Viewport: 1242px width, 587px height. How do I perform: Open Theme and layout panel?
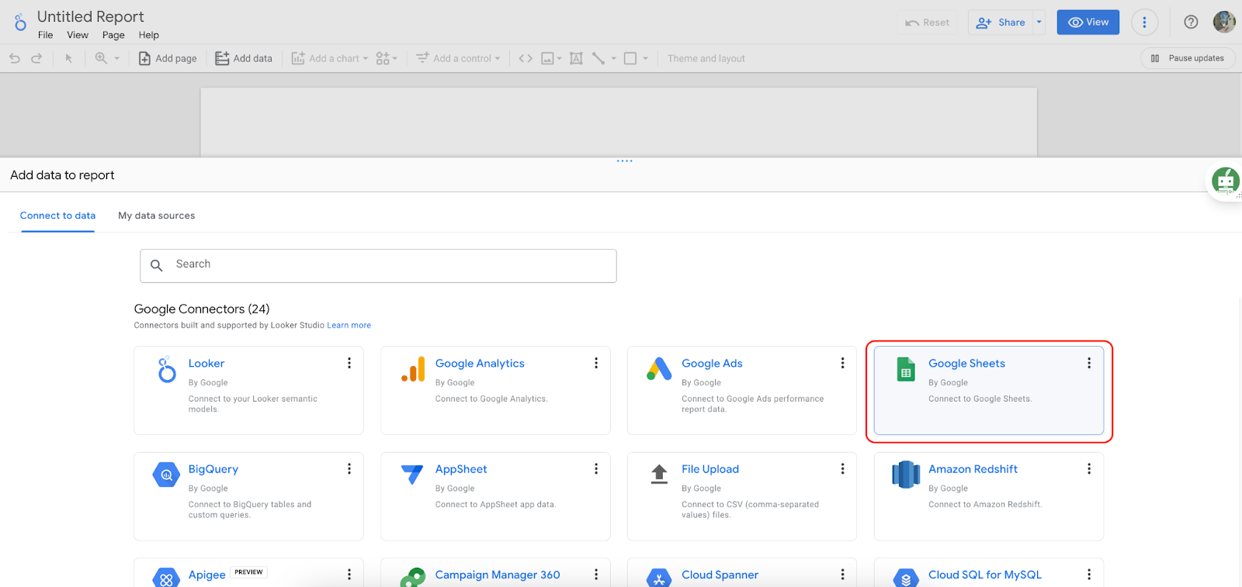[706, 58]
